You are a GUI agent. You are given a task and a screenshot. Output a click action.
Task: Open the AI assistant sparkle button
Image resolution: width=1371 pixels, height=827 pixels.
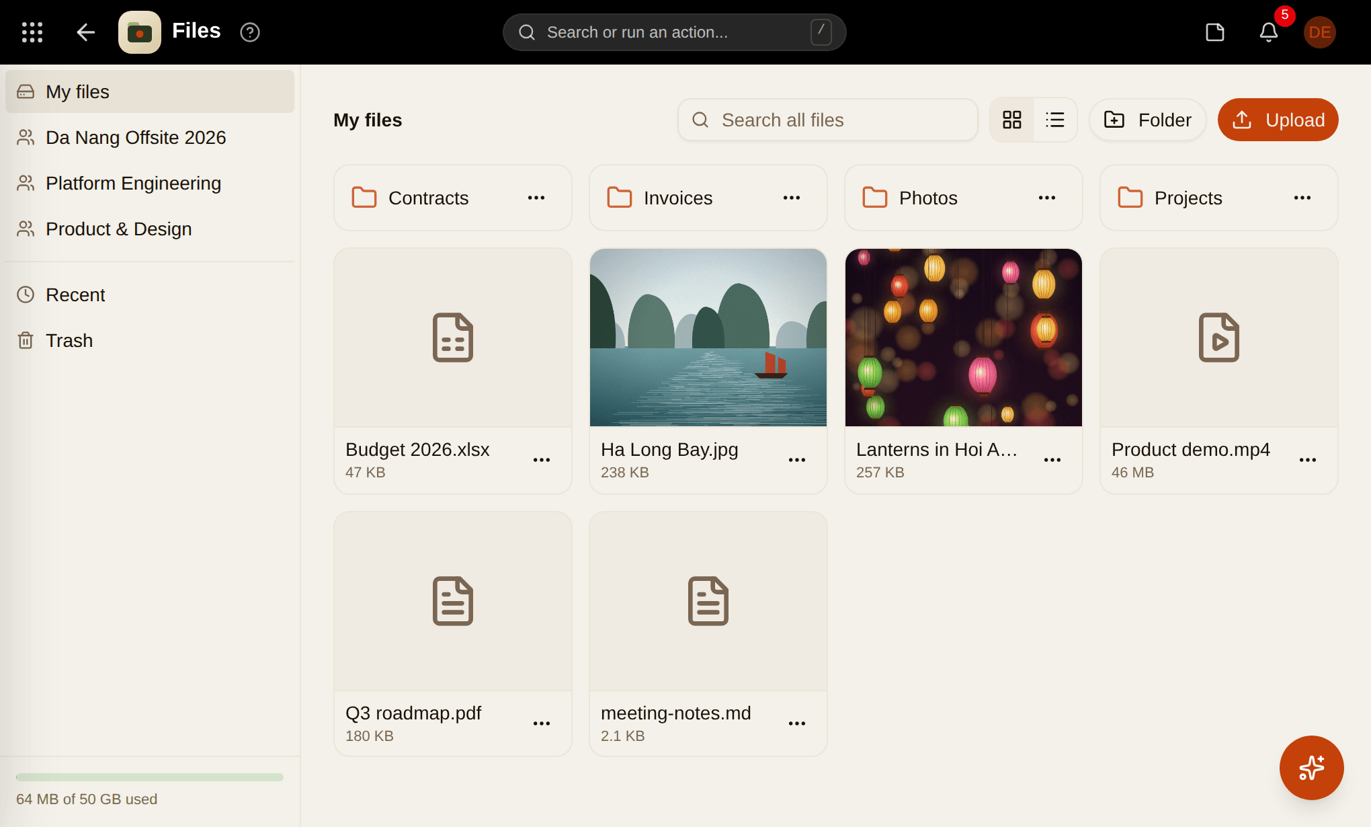pos(1311,767)
